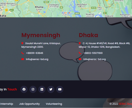132x108 pixels.
Task: Click the Dhaka location pin icon
Action: coord(80,43)
